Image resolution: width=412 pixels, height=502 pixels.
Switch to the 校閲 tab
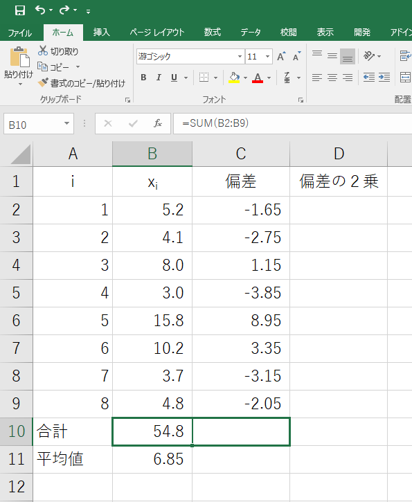coord(289,33)
